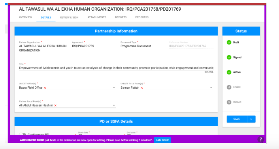Edit the Title input field
The width and height of the screenshot is (279, 149).
[116, 68]
